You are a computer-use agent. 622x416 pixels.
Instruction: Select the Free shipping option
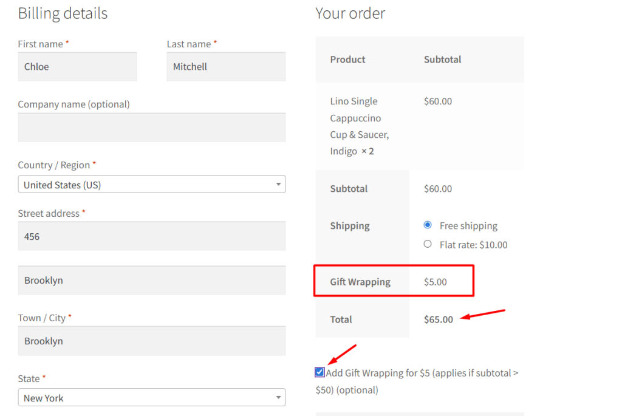[427, 225]
